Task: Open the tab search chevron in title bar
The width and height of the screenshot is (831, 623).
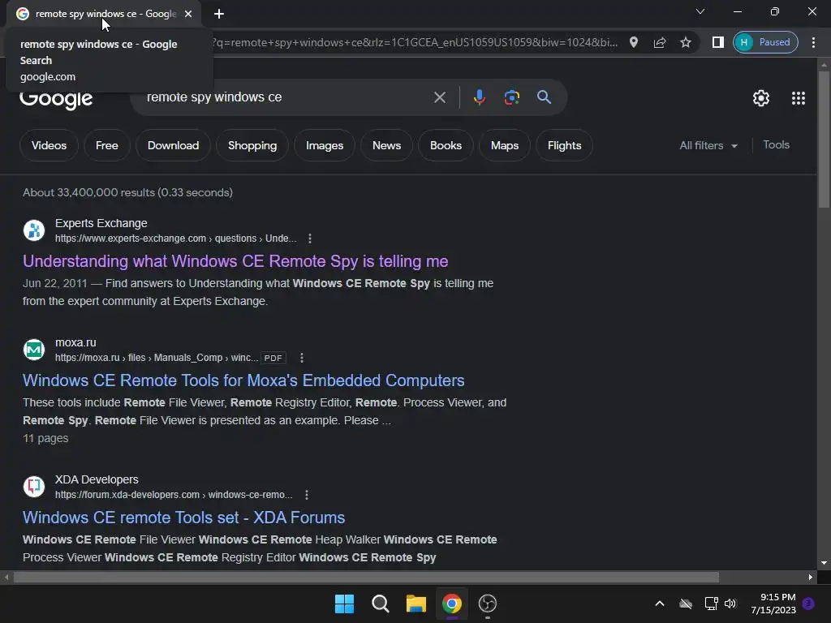Action: pos(700,11)
